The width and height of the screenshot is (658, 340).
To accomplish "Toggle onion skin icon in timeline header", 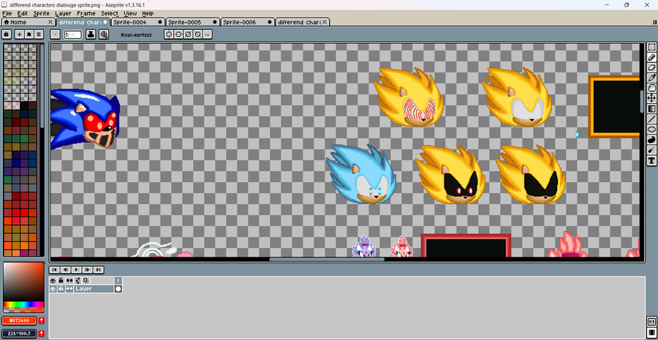I will [x=86, y=280].
